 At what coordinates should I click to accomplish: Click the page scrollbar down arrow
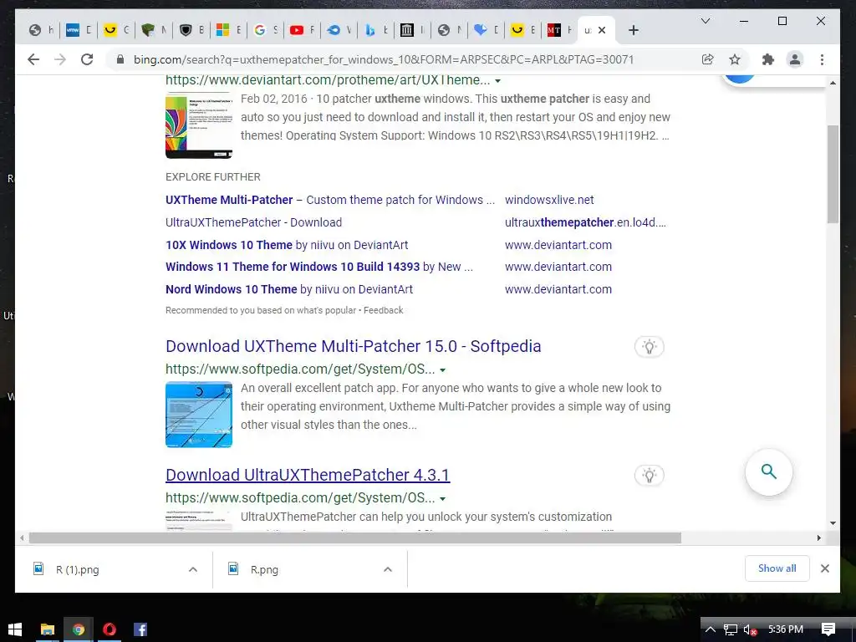(x=833, y=523)
